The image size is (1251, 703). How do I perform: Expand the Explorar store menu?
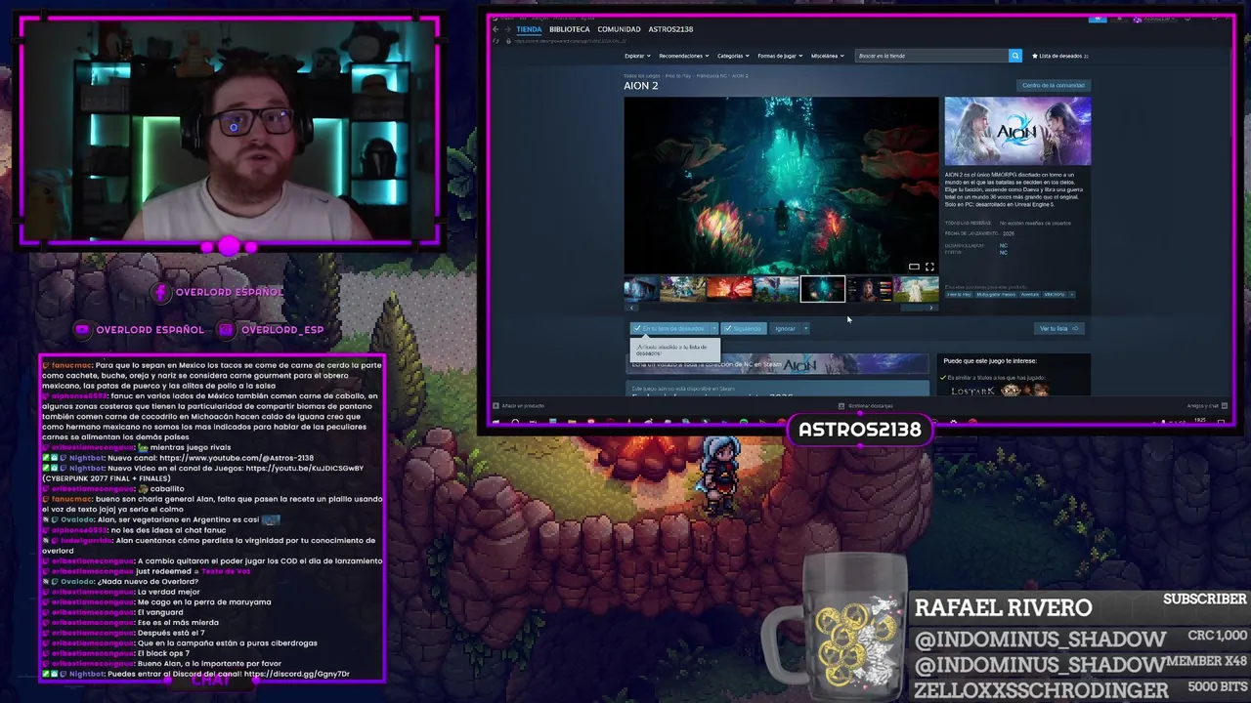pyautogui.click(x=637, y=56)
